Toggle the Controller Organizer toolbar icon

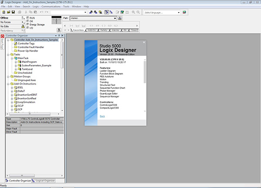coord(107,12)
